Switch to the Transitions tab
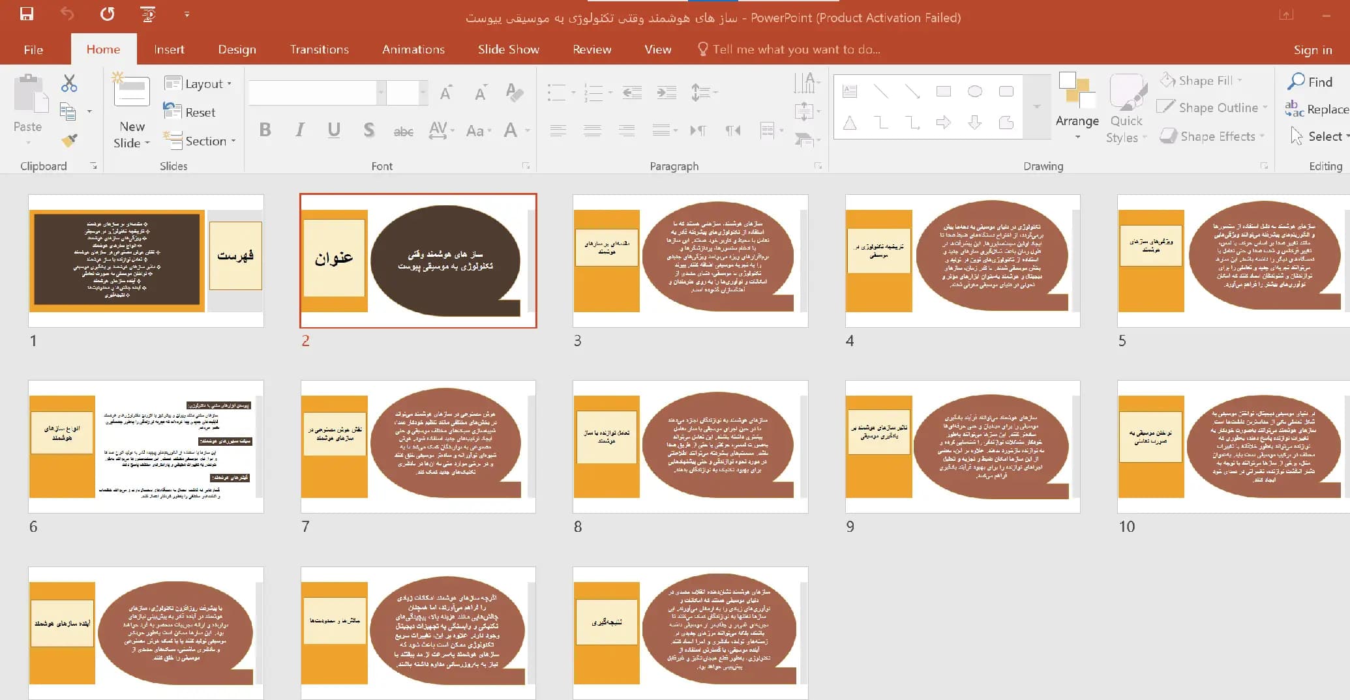The width and height of the screenshot is (1350, 700). click(319, 50)
